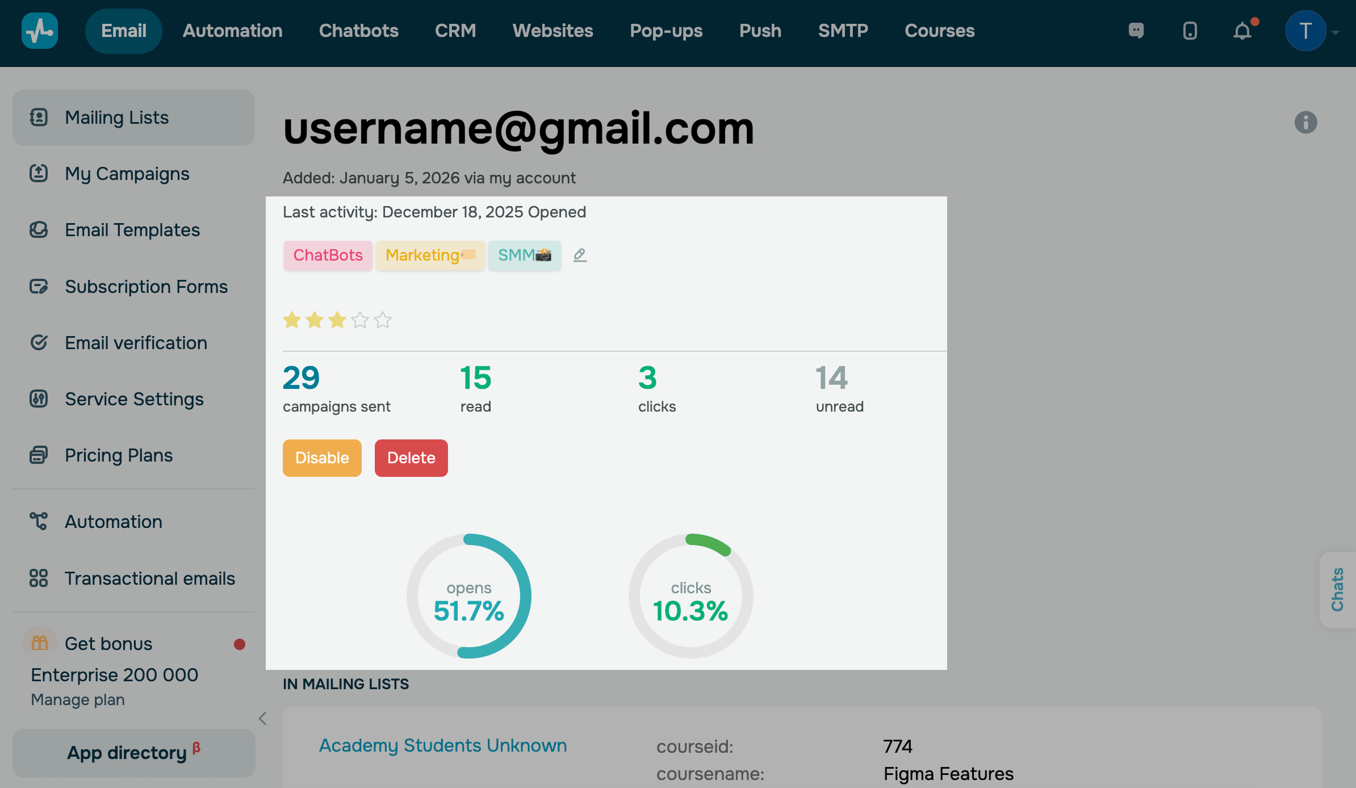
Task: Click the pink ChatBots tag
Action: [x=328, y=255]
